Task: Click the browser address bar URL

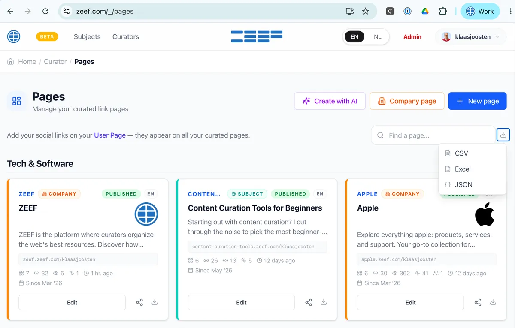Action: pyautogui.click(x=105, y=12)
